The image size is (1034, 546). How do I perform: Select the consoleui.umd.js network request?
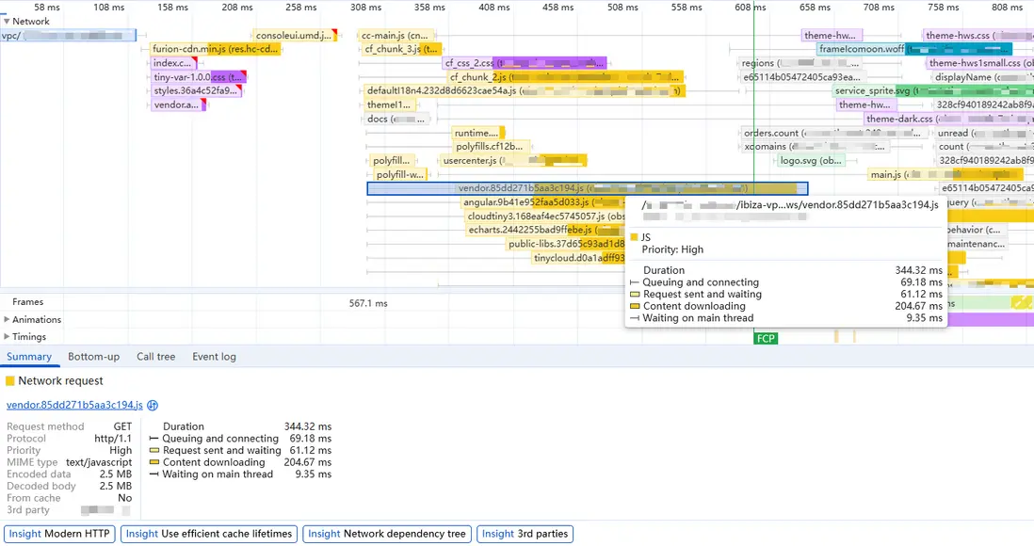(295, 36)
